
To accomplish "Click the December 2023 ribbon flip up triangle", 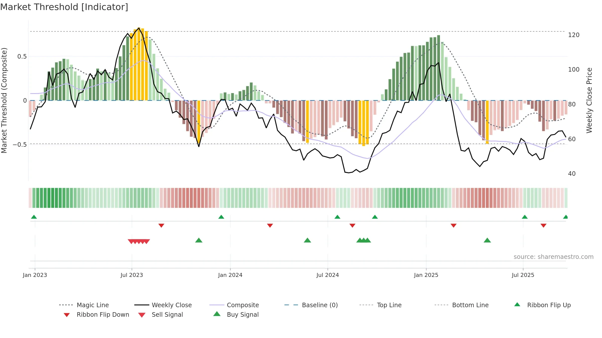I will coord(221,217).
